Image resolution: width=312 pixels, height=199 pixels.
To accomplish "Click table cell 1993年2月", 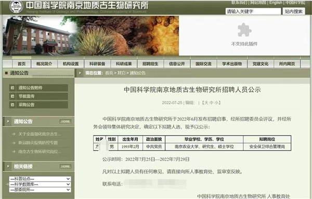I will tap(131, 147).
